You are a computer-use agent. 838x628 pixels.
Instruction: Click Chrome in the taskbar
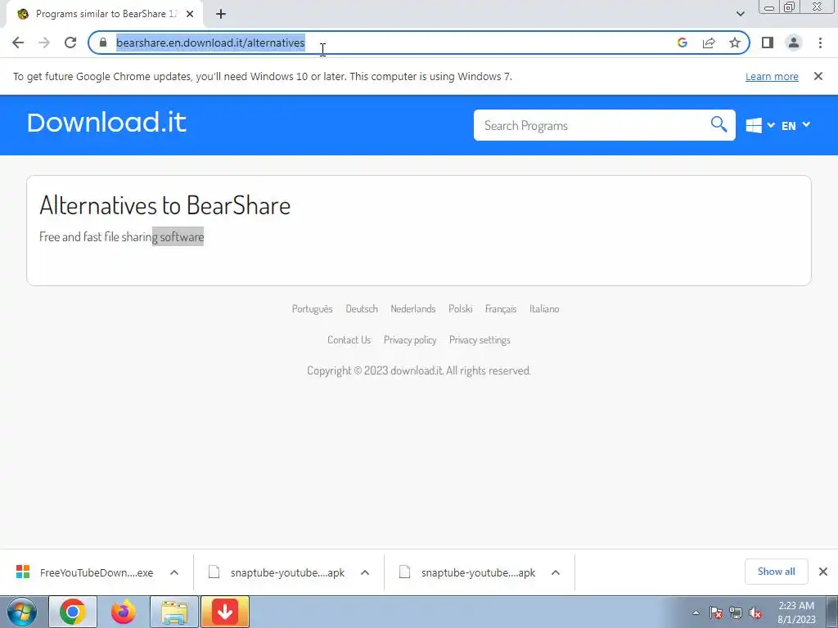[73, 612]
